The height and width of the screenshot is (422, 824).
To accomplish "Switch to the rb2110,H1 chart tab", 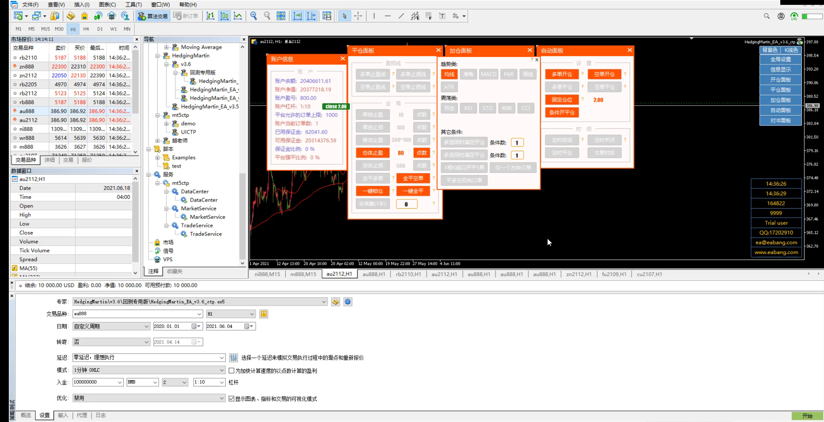I will tap(408, 274).
